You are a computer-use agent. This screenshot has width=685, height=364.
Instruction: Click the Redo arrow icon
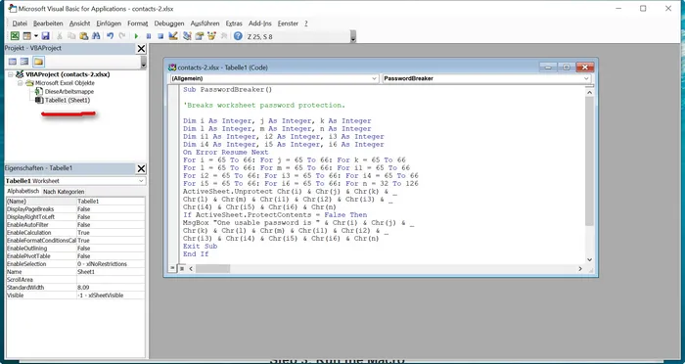(x=122, y=36)
